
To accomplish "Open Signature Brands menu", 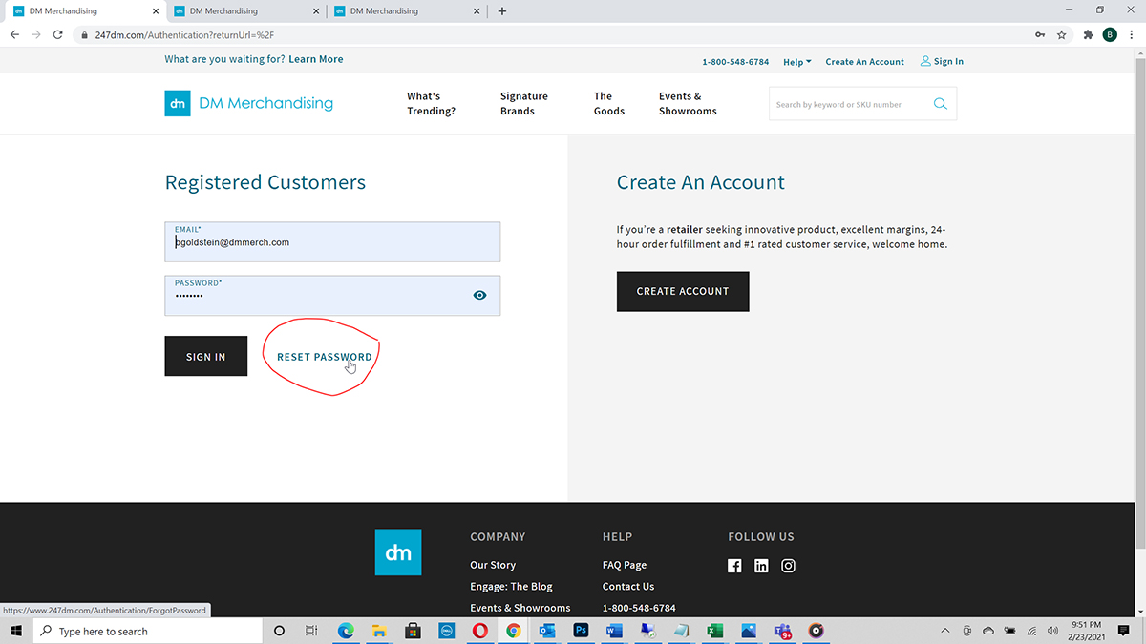I will [x=524, y=104].
